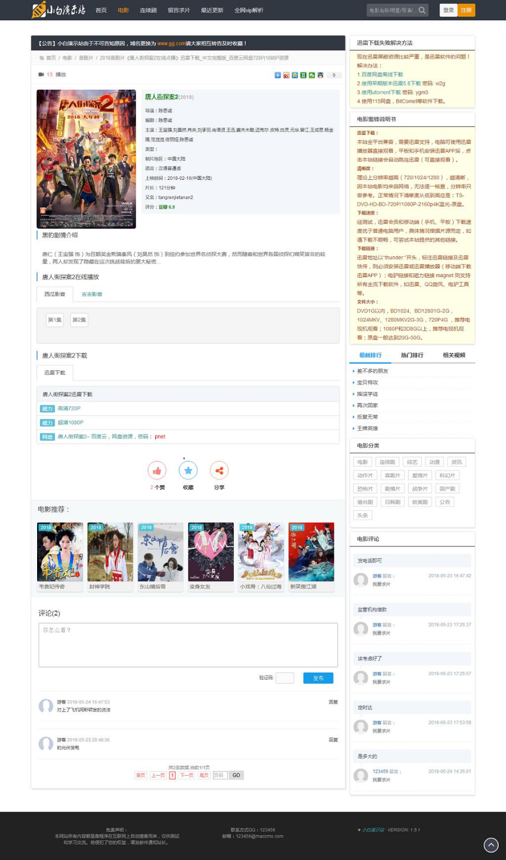Click the 欧美剧 category tag

420,502
